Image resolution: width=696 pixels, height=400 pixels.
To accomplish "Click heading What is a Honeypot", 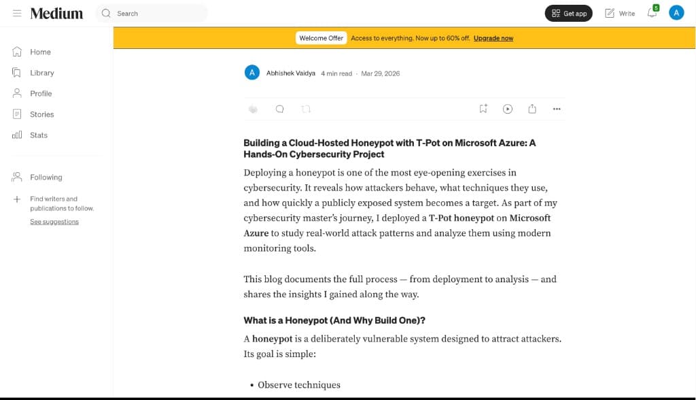I will point(334,320).
